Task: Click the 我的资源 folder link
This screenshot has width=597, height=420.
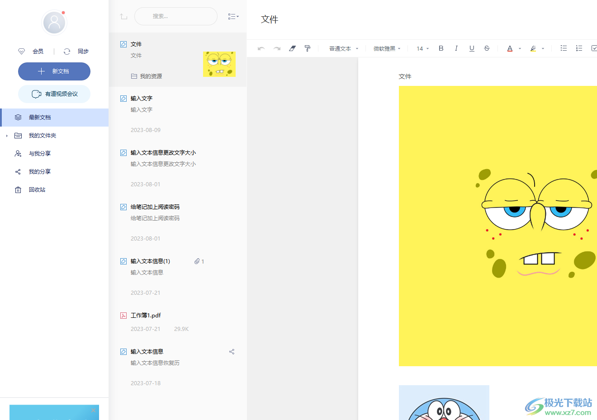Action: pos(147,76)
